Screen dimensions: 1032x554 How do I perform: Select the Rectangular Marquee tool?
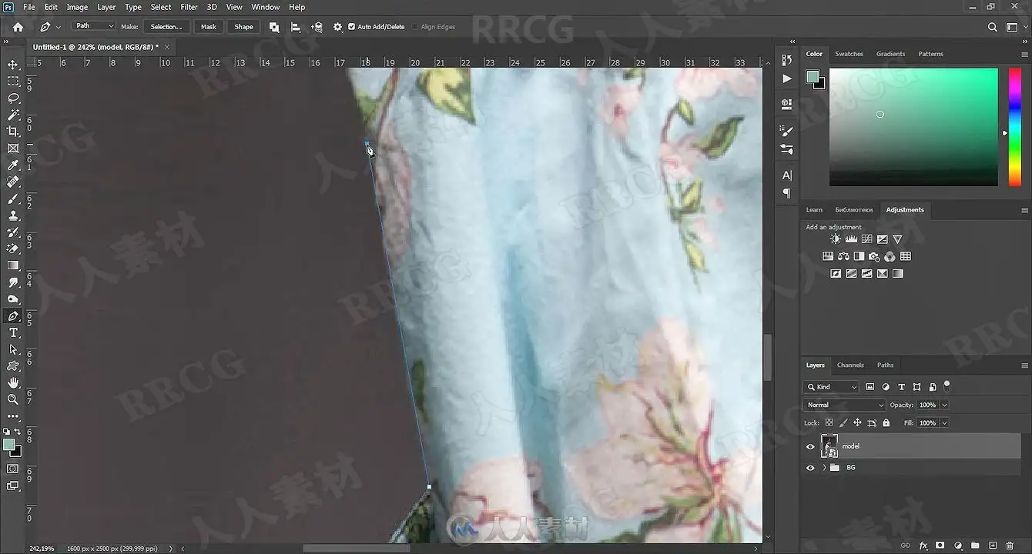pos(13,81)
